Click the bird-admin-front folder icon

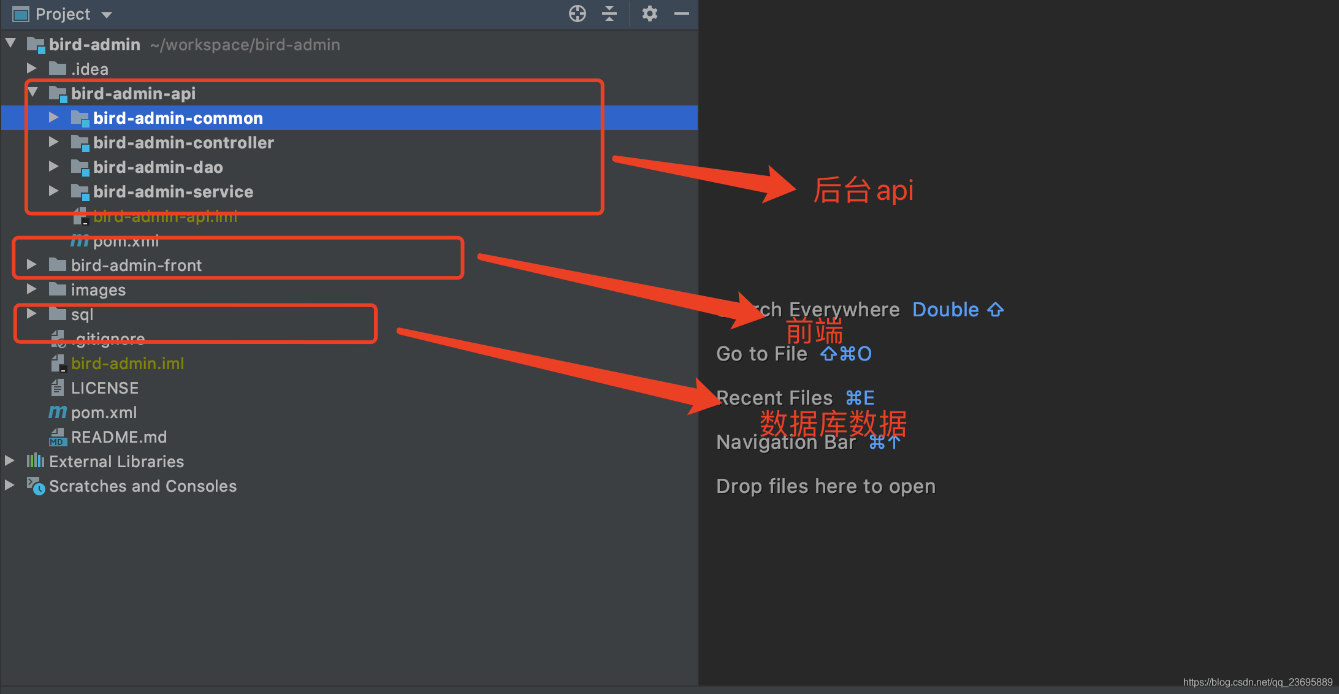[x=58, y=264]
